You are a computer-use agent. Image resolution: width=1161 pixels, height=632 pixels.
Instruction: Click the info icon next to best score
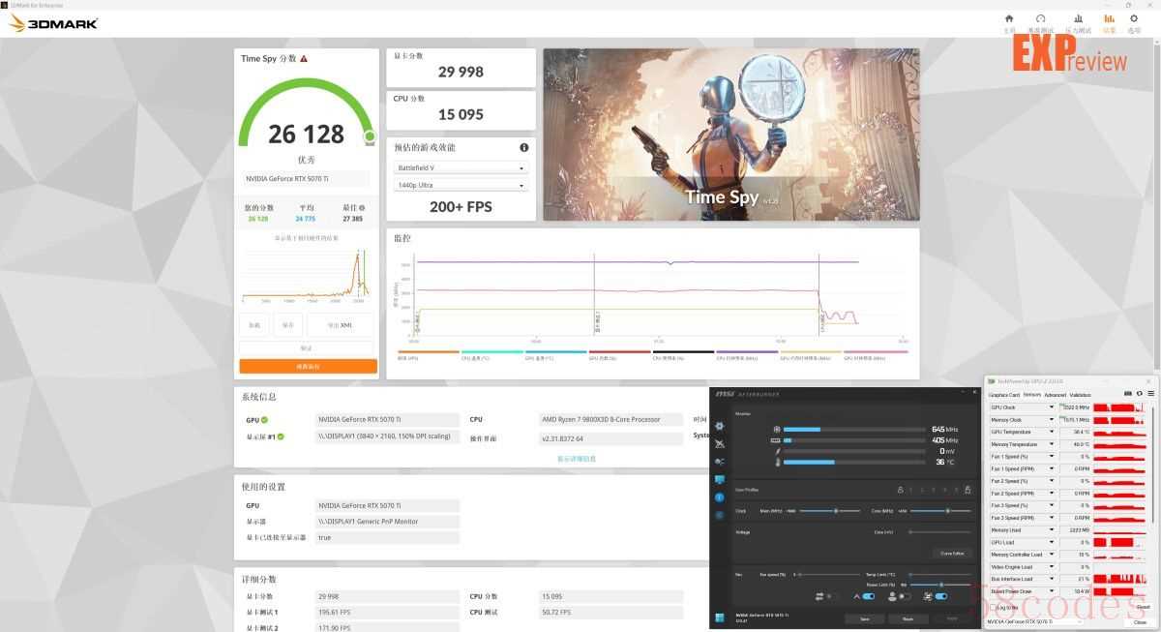pyautogui.click(x=362, y=208)
